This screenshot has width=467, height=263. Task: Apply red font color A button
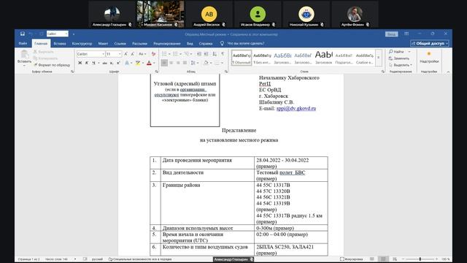(149, 63)
